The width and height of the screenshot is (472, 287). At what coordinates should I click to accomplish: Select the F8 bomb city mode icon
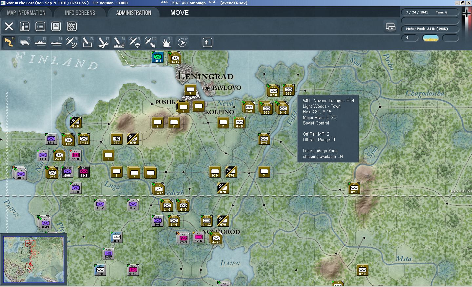point(119,42)
